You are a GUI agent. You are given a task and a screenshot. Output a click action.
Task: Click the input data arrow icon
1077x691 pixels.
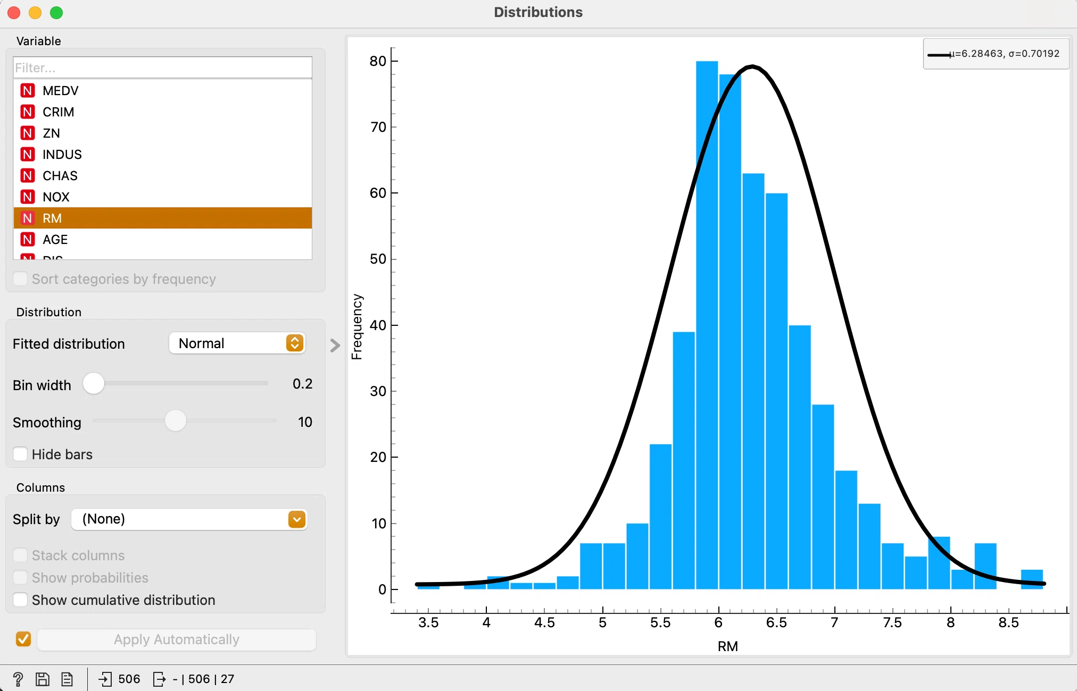105,679
